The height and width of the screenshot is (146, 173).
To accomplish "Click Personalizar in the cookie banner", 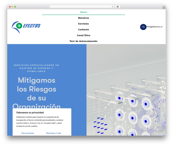I will click(28, 133).
